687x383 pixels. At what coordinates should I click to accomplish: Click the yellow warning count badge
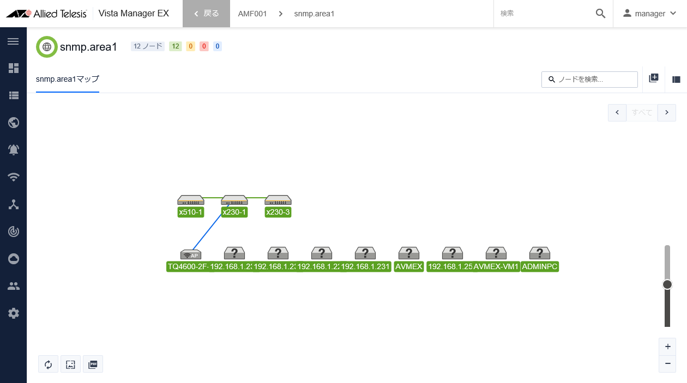point(191,46)
